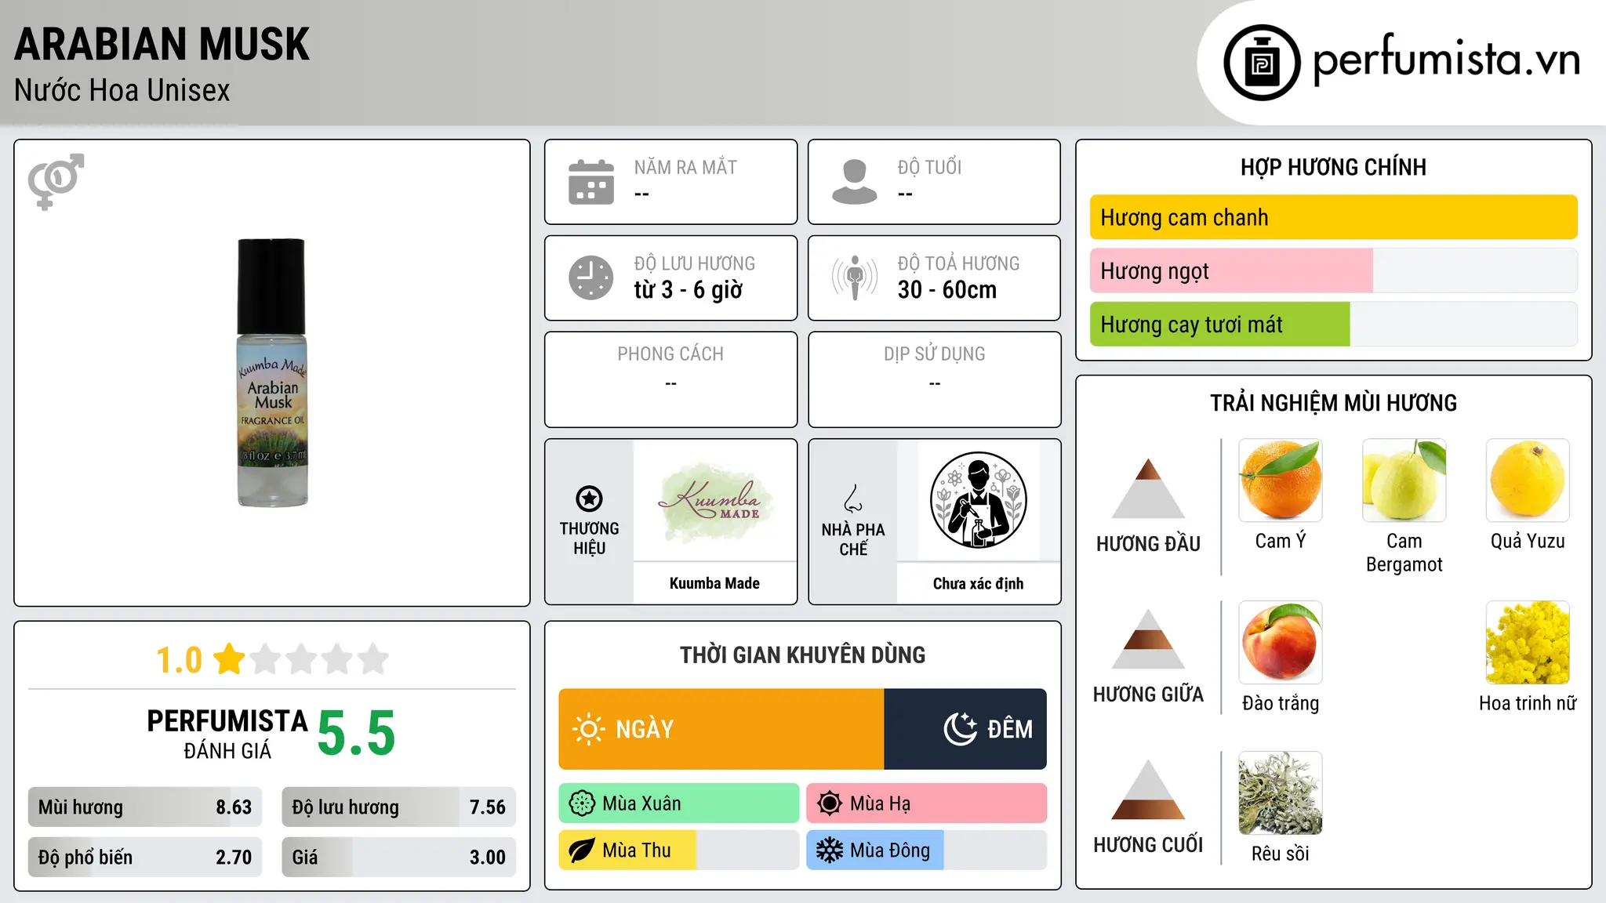1606x903 pixels.
Task: Click the NĂM RA MẮT label
Action: 685,167
